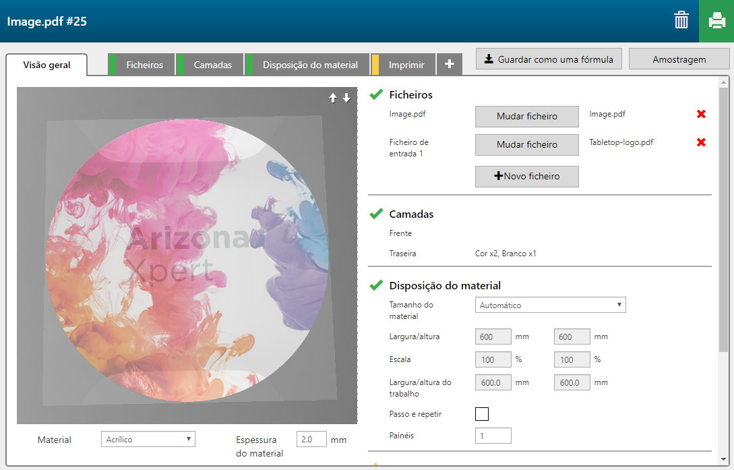
Task: Click the plus tab to add
Action: (449, 64)
